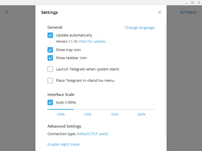Close the Settings dialog with X icon
Image resolution: width=202 pixels, height=151 pixels.
(160, 12)
